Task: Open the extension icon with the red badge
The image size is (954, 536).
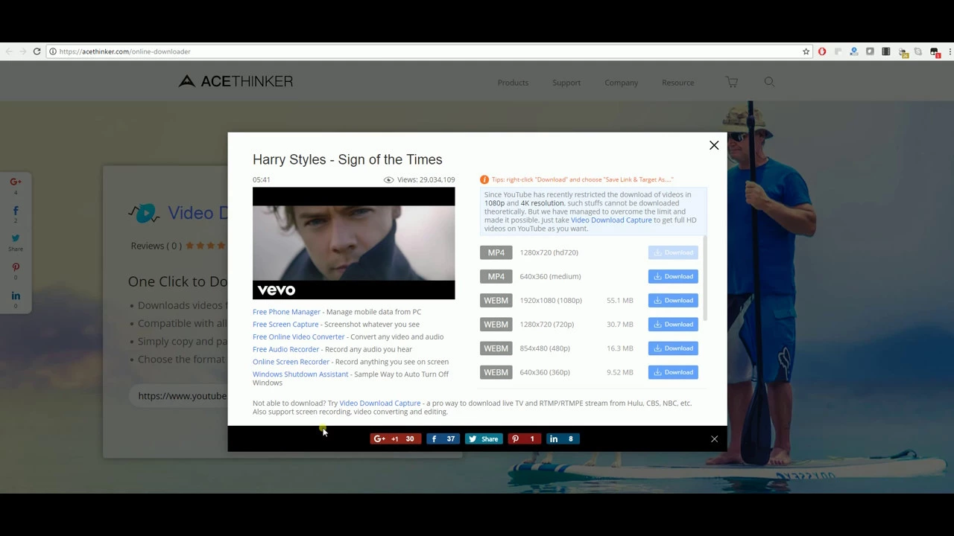Action: click(x=935, y=52)
